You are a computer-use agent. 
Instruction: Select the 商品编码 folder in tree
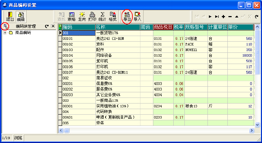pos(23,33)
